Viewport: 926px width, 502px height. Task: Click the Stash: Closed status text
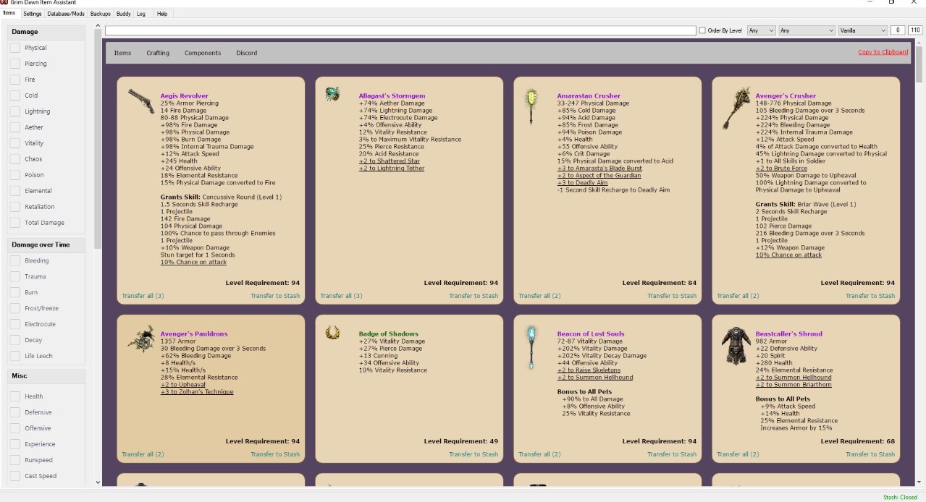pos(900,497)
